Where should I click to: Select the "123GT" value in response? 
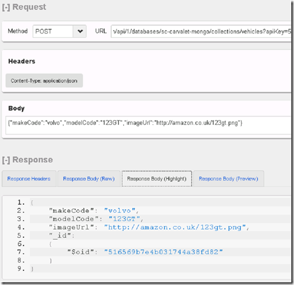[x=124, y=219]
